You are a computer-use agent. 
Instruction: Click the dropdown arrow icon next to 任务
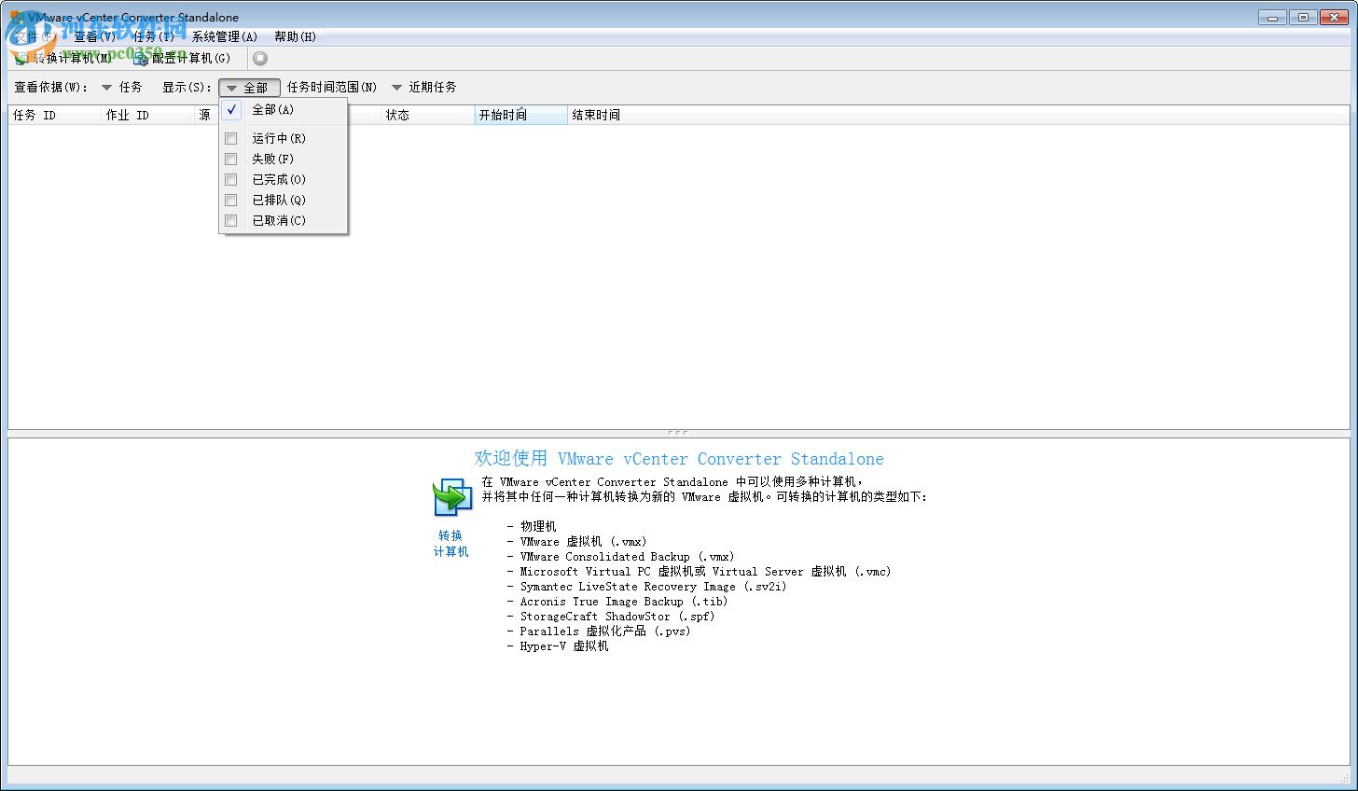[x=106, y=87]
